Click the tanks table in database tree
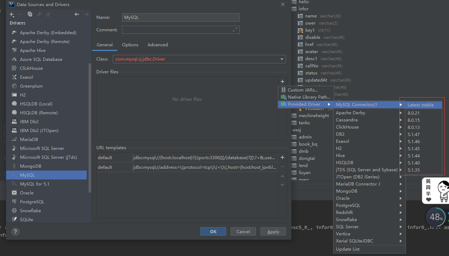The width and height of the screenshot is (449, 256). click(304, 123)
